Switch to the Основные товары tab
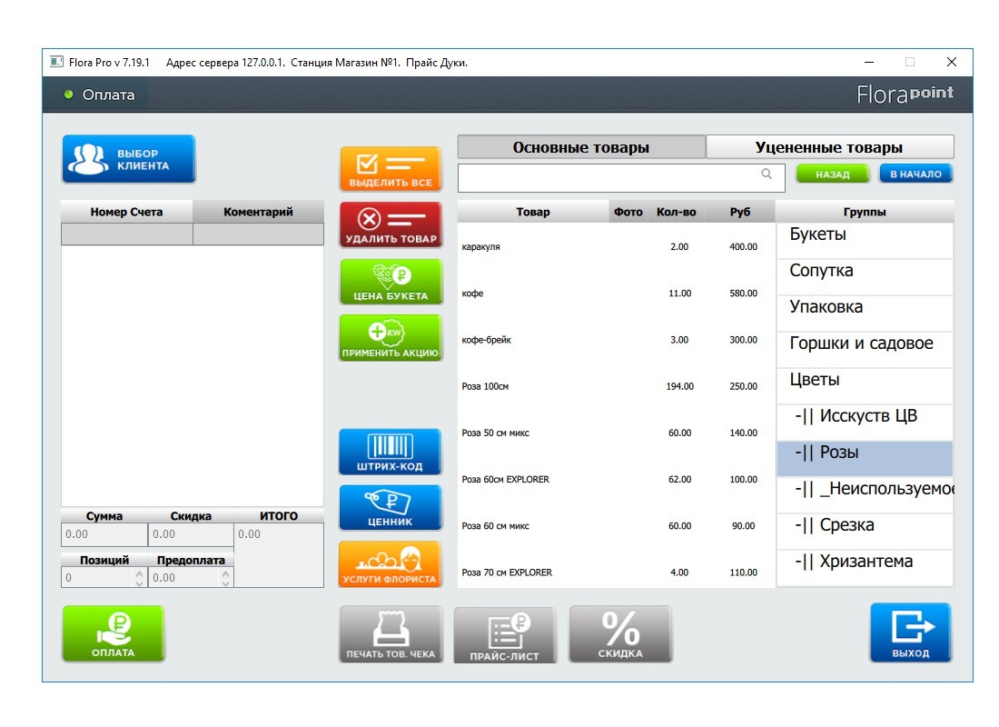999x727 pixels. point(581,147)
